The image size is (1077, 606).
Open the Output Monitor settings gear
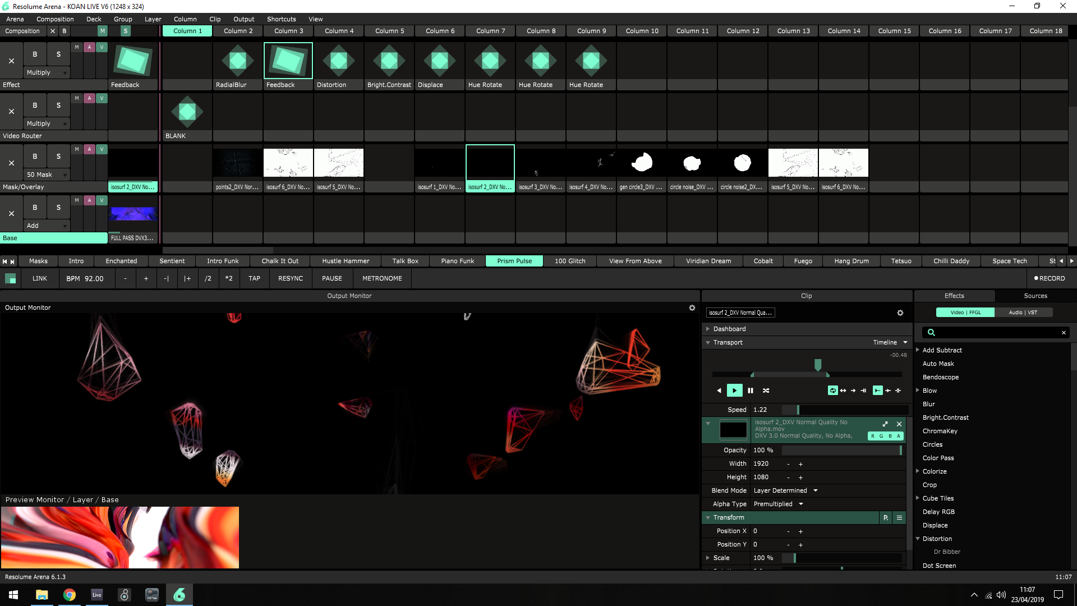click(692, 308)
